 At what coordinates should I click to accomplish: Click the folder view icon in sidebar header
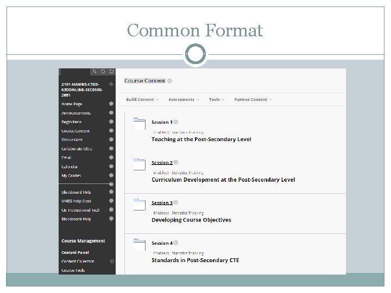111,72
